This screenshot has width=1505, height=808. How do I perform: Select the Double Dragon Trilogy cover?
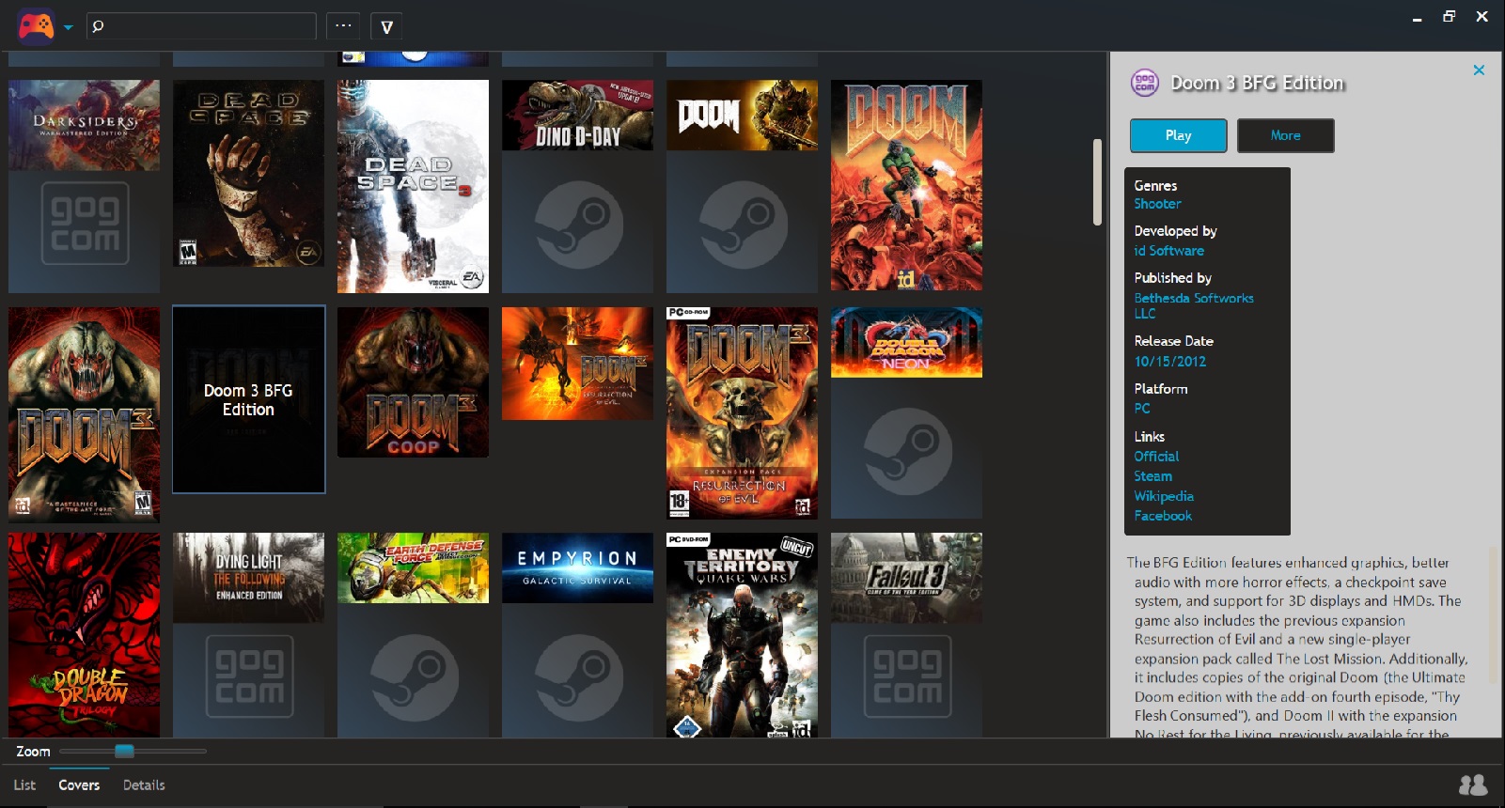pos(84,635)
